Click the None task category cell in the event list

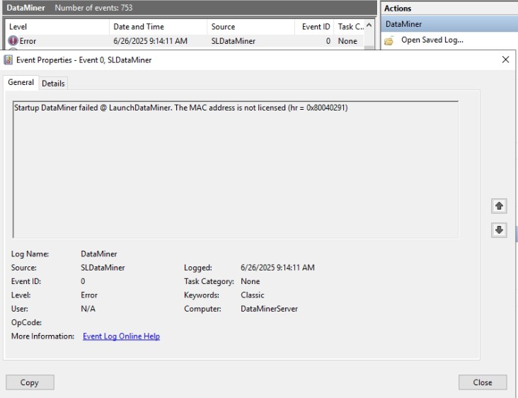click(x=347, y=41)
